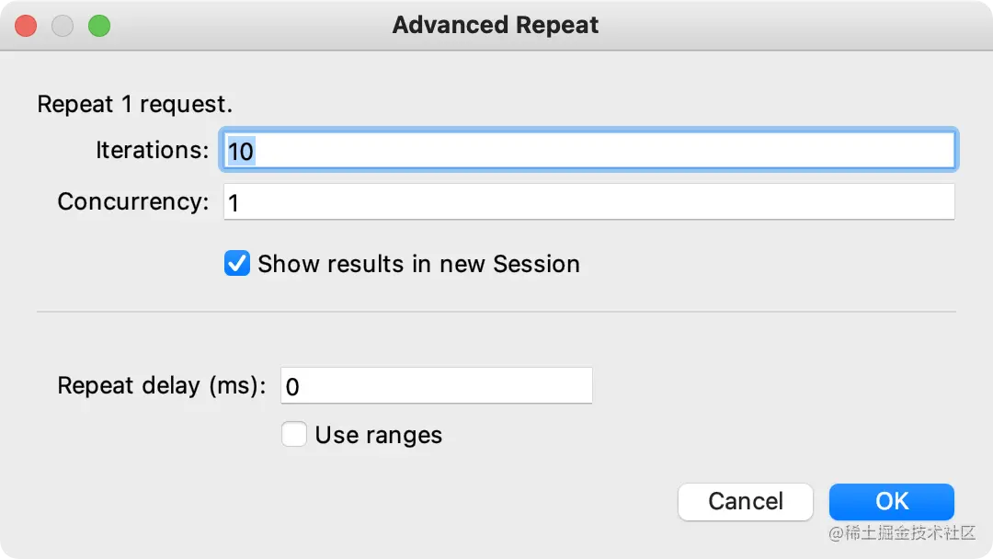Click the blue checked Session checkbox
This screenshot has height=559, width=993.
[236, 263]
